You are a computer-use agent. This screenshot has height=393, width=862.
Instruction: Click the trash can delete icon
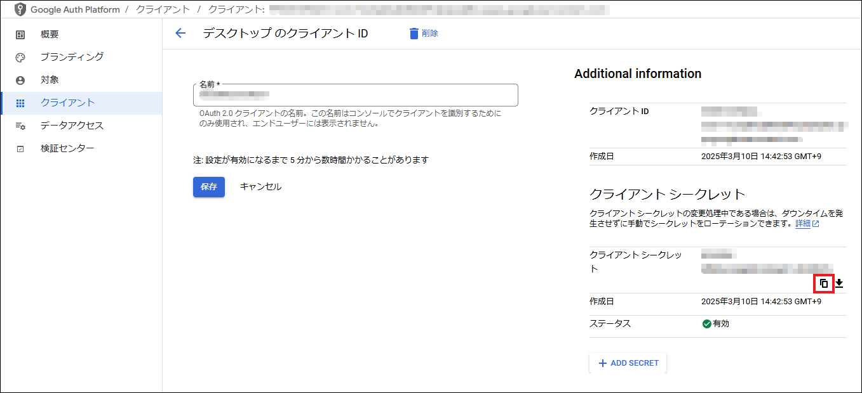(x=414, y=34)
